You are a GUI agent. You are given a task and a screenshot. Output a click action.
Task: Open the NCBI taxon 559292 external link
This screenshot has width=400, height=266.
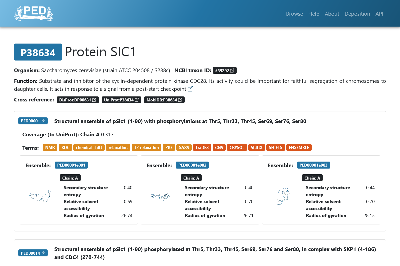click(x=224, y=70)
